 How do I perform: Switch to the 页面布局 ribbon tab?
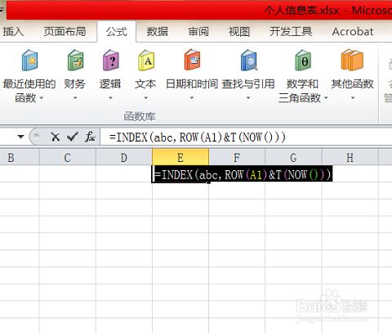pos(65,32)
